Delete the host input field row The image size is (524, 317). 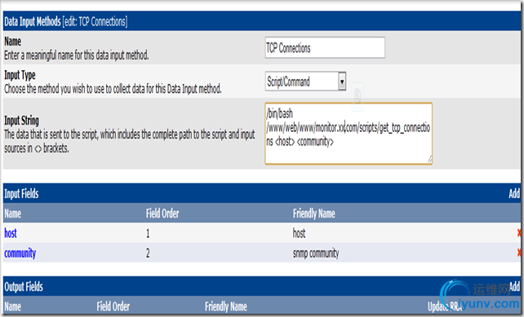coord(518,232)
